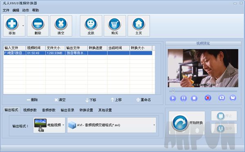Viewport: 245px width, 152px height.
Task: Pause the video preview playback
Action: pos(183,98)
